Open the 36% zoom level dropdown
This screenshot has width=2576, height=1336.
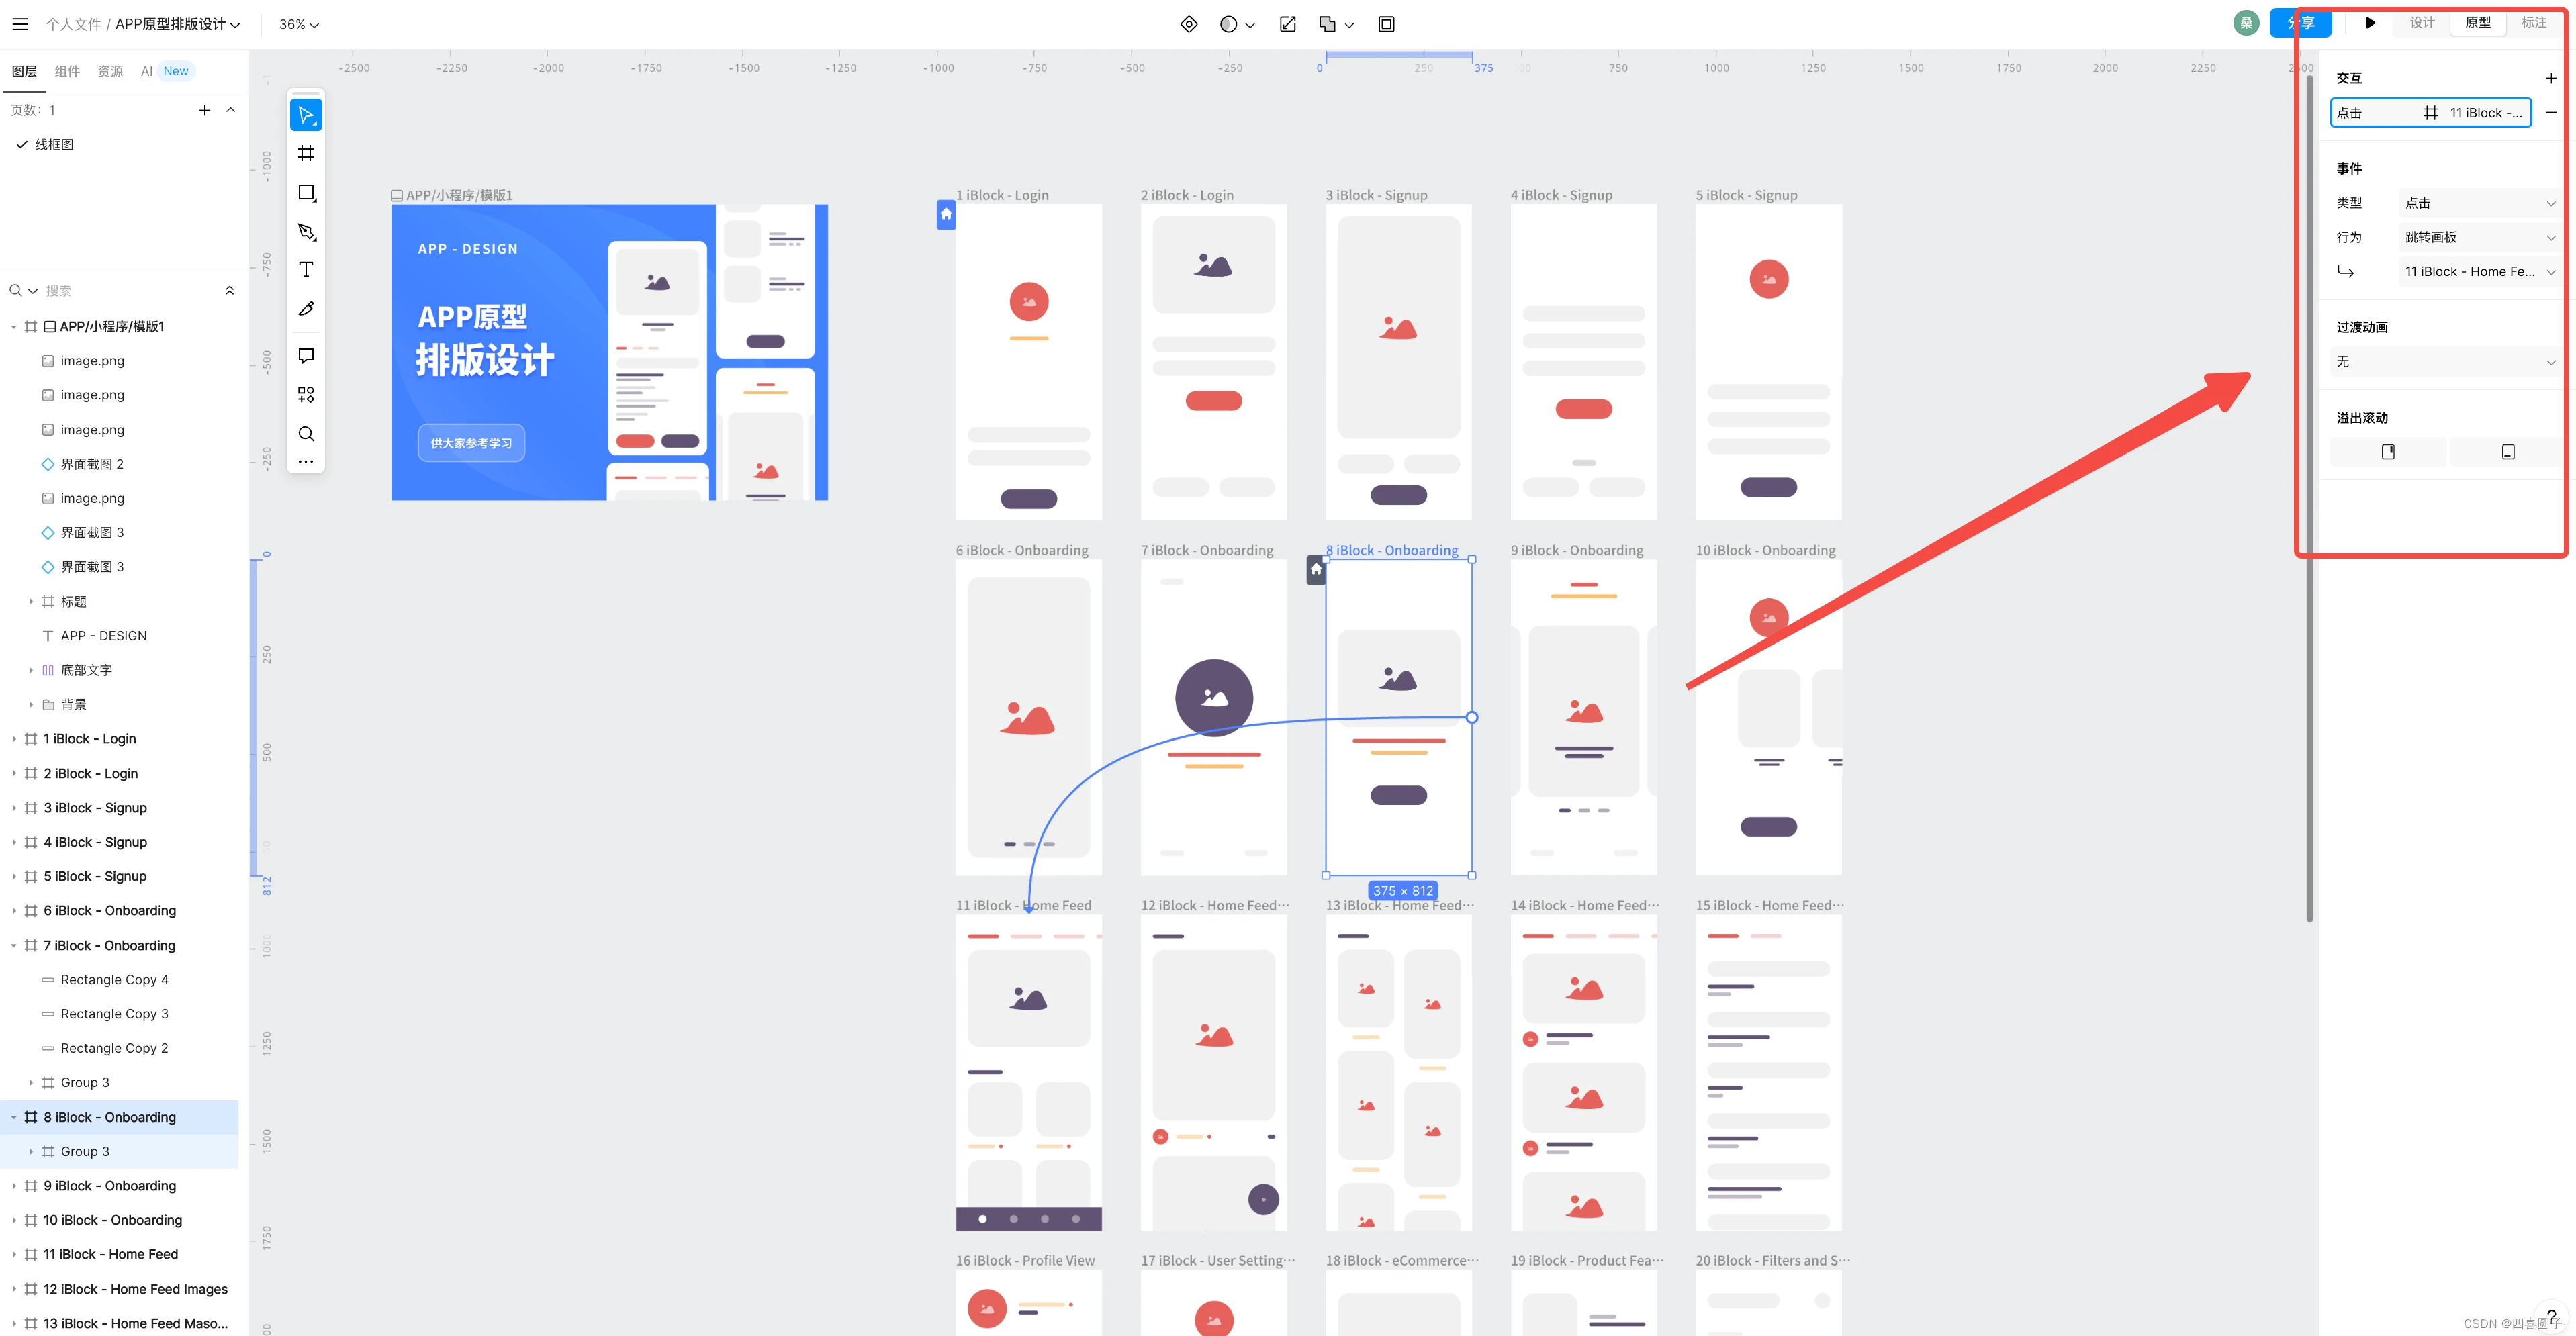(x=298, y=24)
